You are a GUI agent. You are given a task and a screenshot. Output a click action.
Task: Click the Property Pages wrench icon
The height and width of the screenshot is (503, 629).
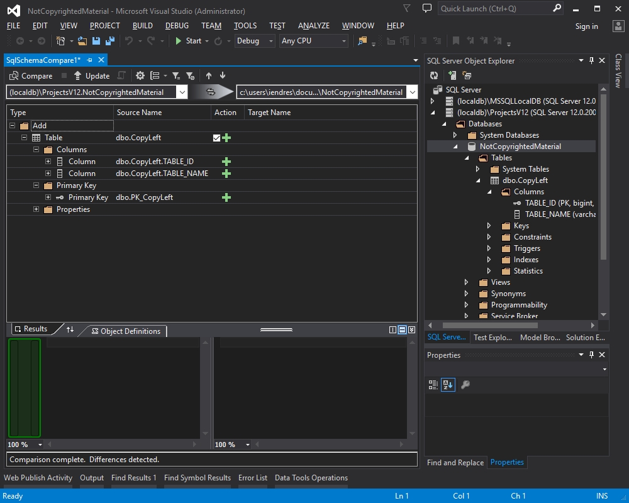click(x=465, y=385)
